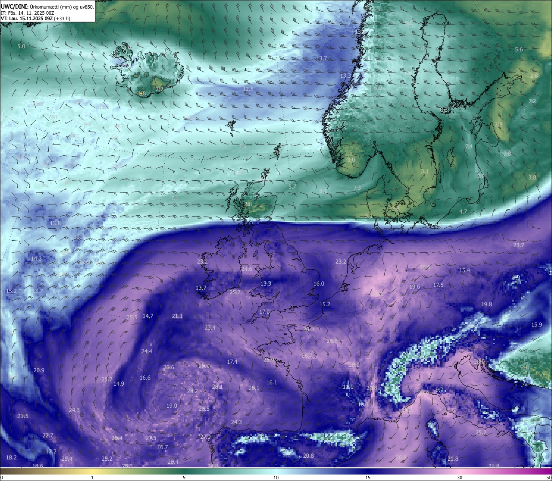Image resolution: width=552 pixels, height=481 pixels.
Task: Click the '15' tick label on the colour scale
Action: pos(368,477)
